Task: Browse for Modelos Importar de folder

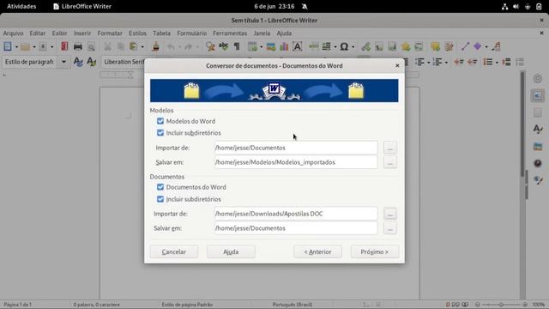Action: 390,148
